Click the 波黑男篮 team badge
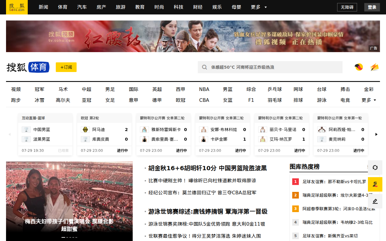Image resolution: width=386 pixels, height=241 pixels. [x=26, y=139]
